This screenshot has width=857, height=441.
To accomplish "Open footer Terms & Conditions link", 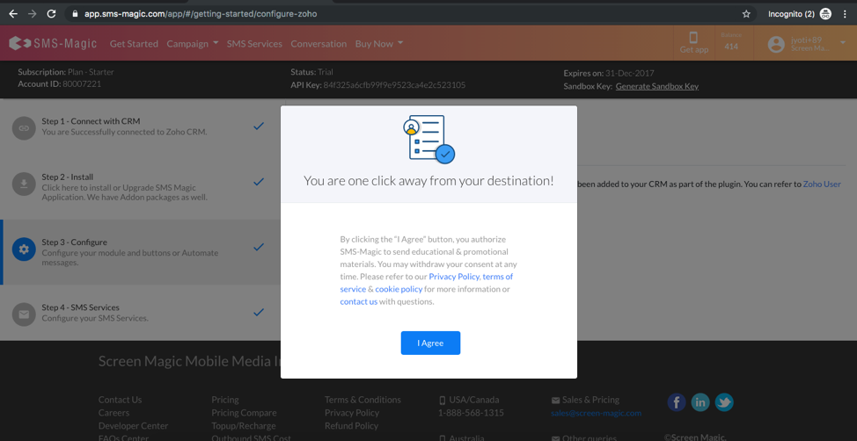I will coord(363,400).
